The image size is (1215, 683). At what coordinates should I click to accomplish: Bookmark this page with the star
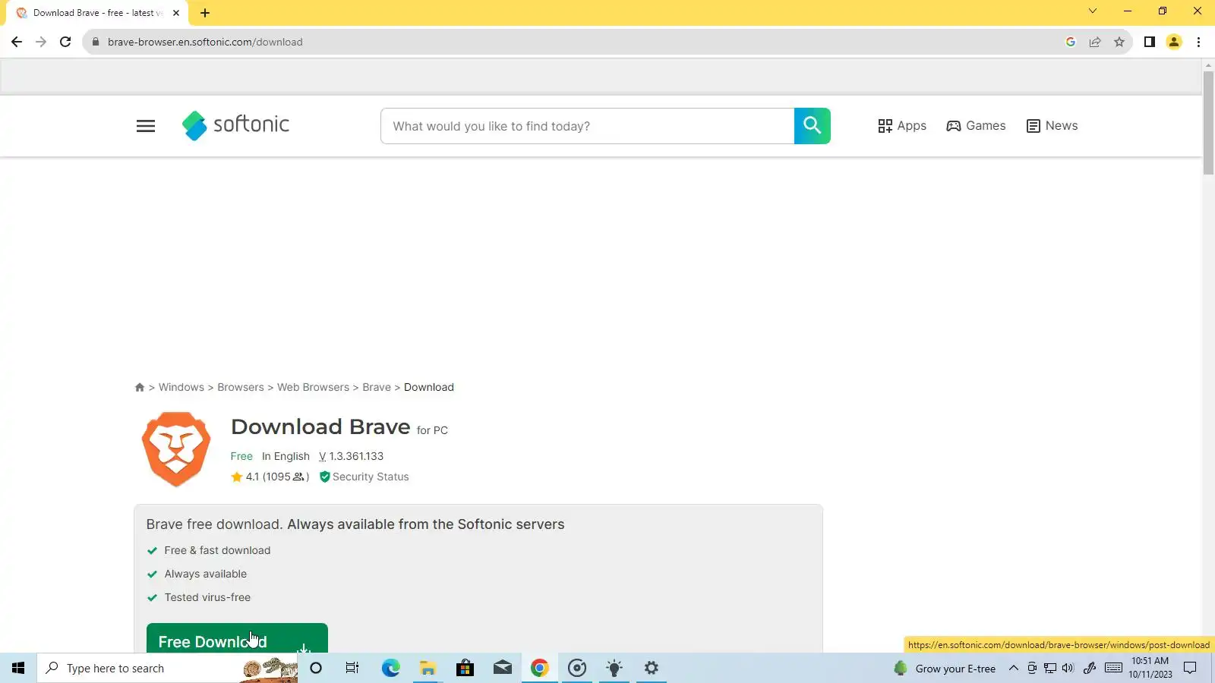coord(1119,42)
